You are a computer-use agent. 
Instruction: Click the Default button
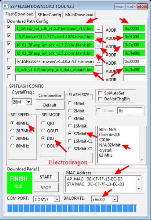click(50, 105)
